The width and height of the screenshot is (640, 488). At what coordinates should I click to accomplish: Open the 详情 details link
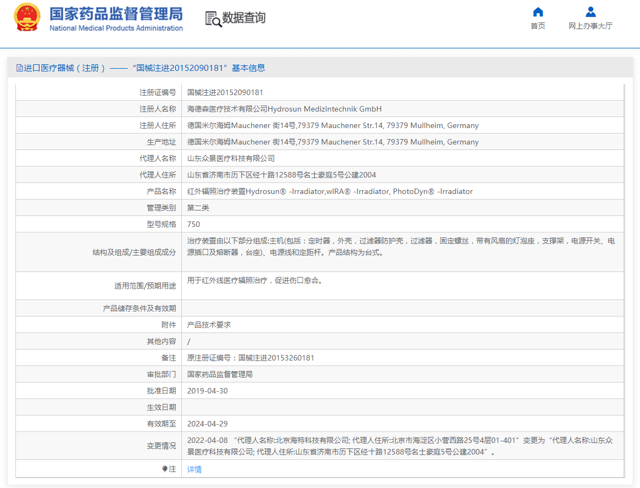coord(194,469)
